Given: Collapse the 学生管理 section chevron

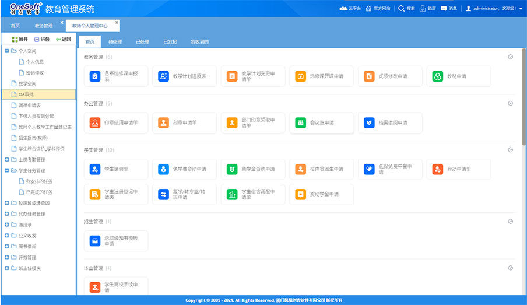Looking at the screenshot, I should coord(510,150).
